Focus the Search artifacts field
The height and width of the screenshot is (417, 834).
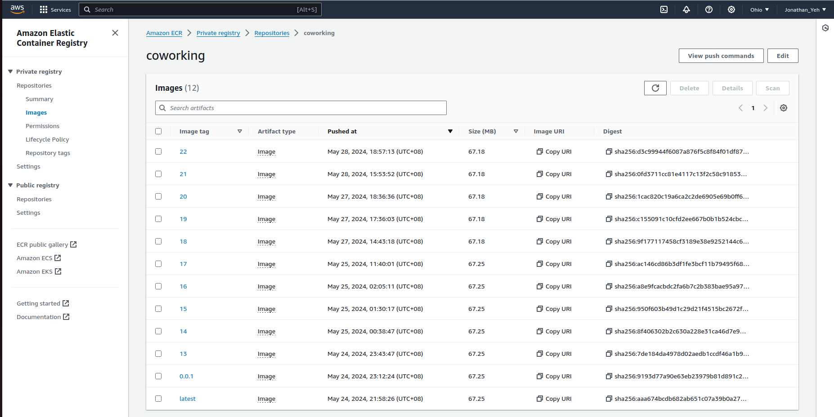(x=301, y=108)
